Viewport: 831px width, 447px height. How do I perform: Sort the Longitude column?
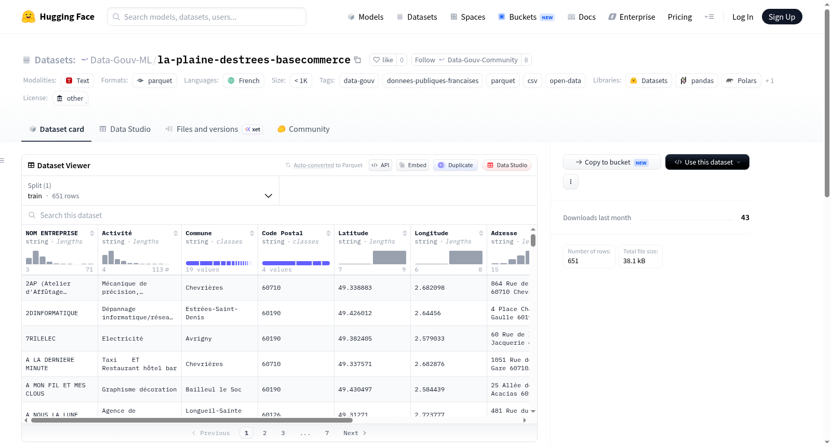tap(481, 233)
